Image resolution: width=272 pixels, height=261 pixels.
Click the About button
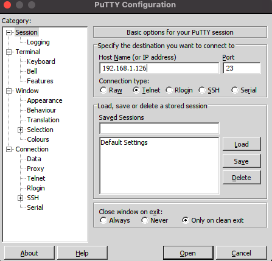coord(29,253)
